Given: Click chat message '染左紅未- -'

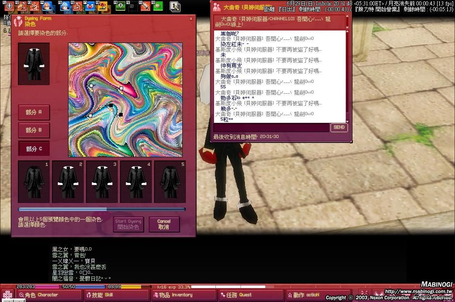Looking at the screenshot, I should (x=235, y=44).
